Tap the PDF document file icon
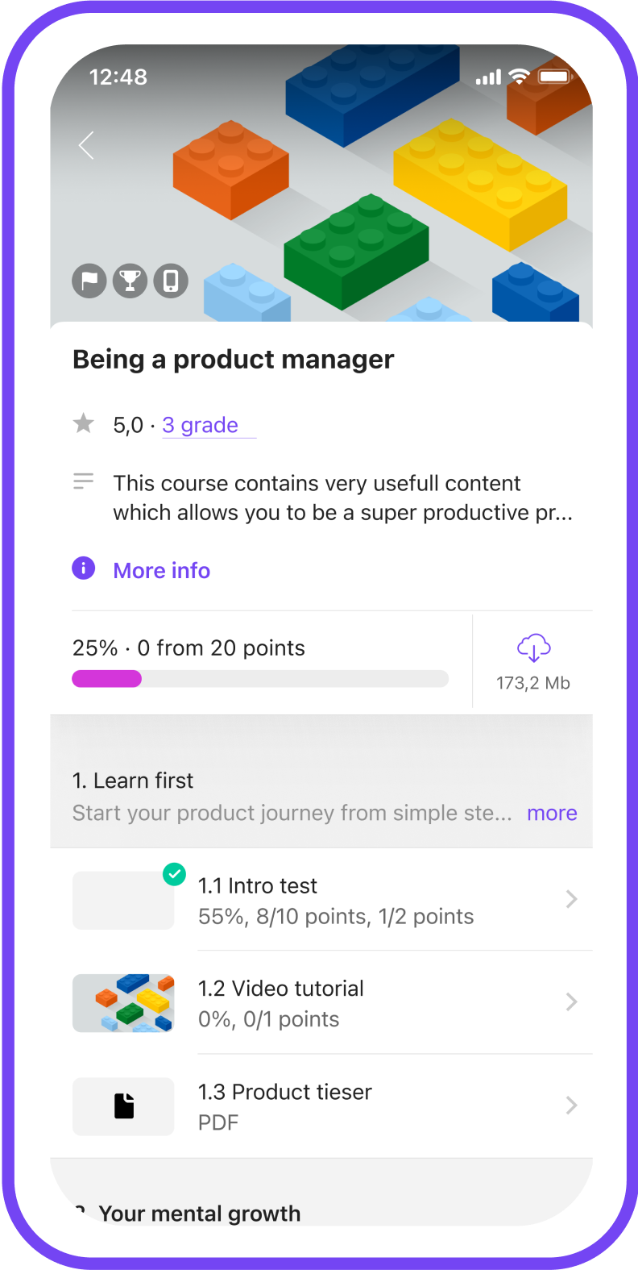 click(x=123, y=1106)
